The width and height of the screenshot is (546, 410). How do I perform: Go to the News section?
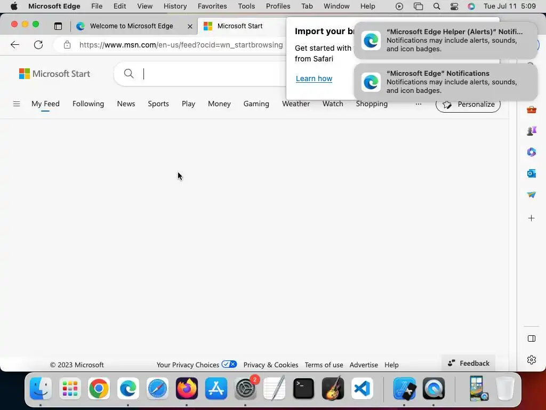(126, 104)
